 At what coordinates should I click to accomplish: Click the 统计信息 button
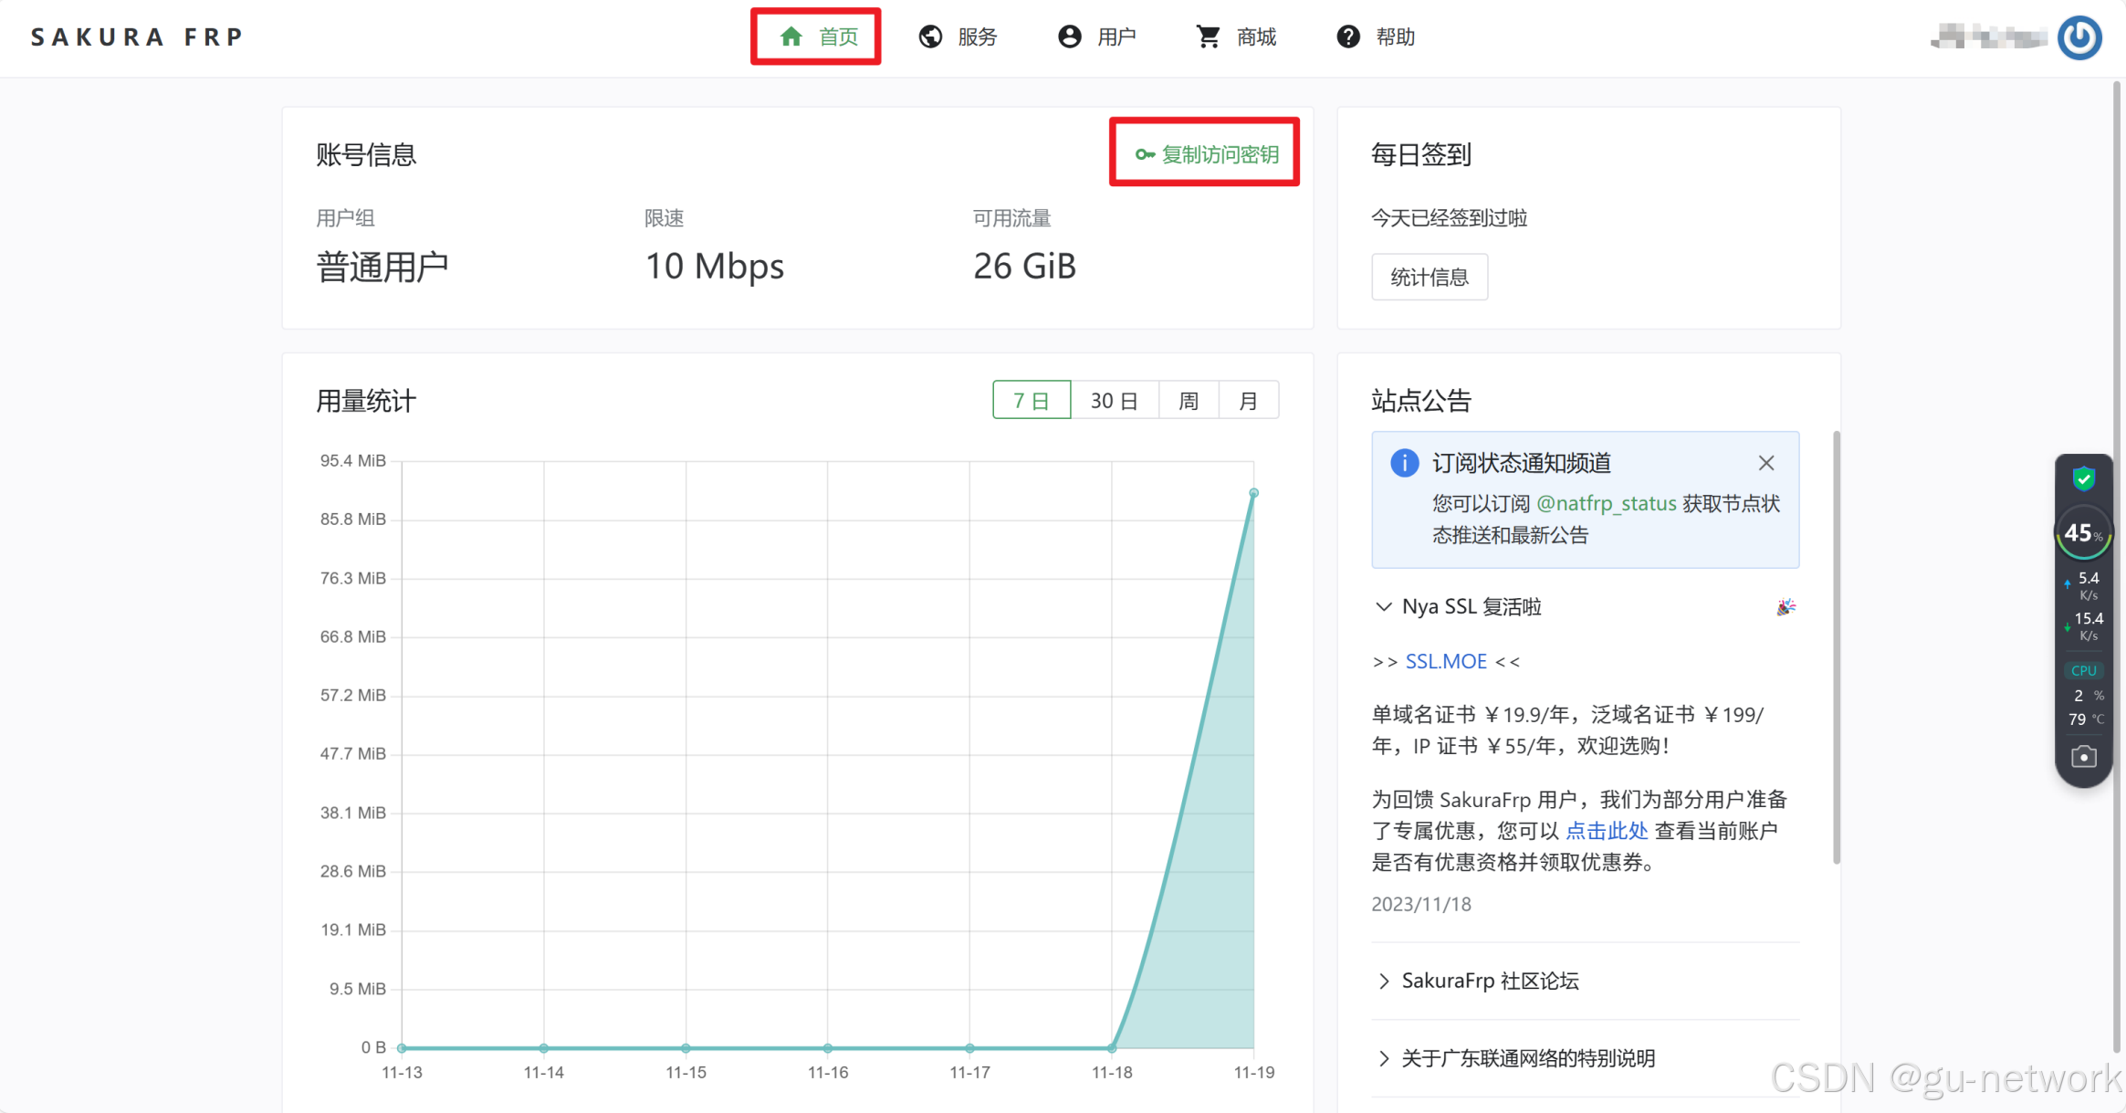[1429, 278]
